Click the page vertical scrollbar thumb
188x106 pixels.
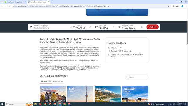pos(187,32)
